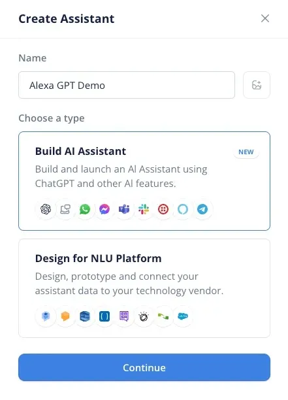Viewport: 288px width, 400px height.
Task: Click the Telegram paper plane icon
Action: pyautogui.click(x=202, y=209)
